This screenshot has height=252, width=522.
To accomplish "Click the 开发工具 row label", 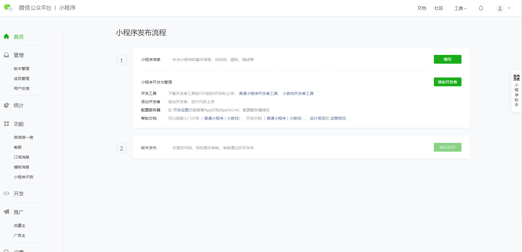I will point(149,93).
